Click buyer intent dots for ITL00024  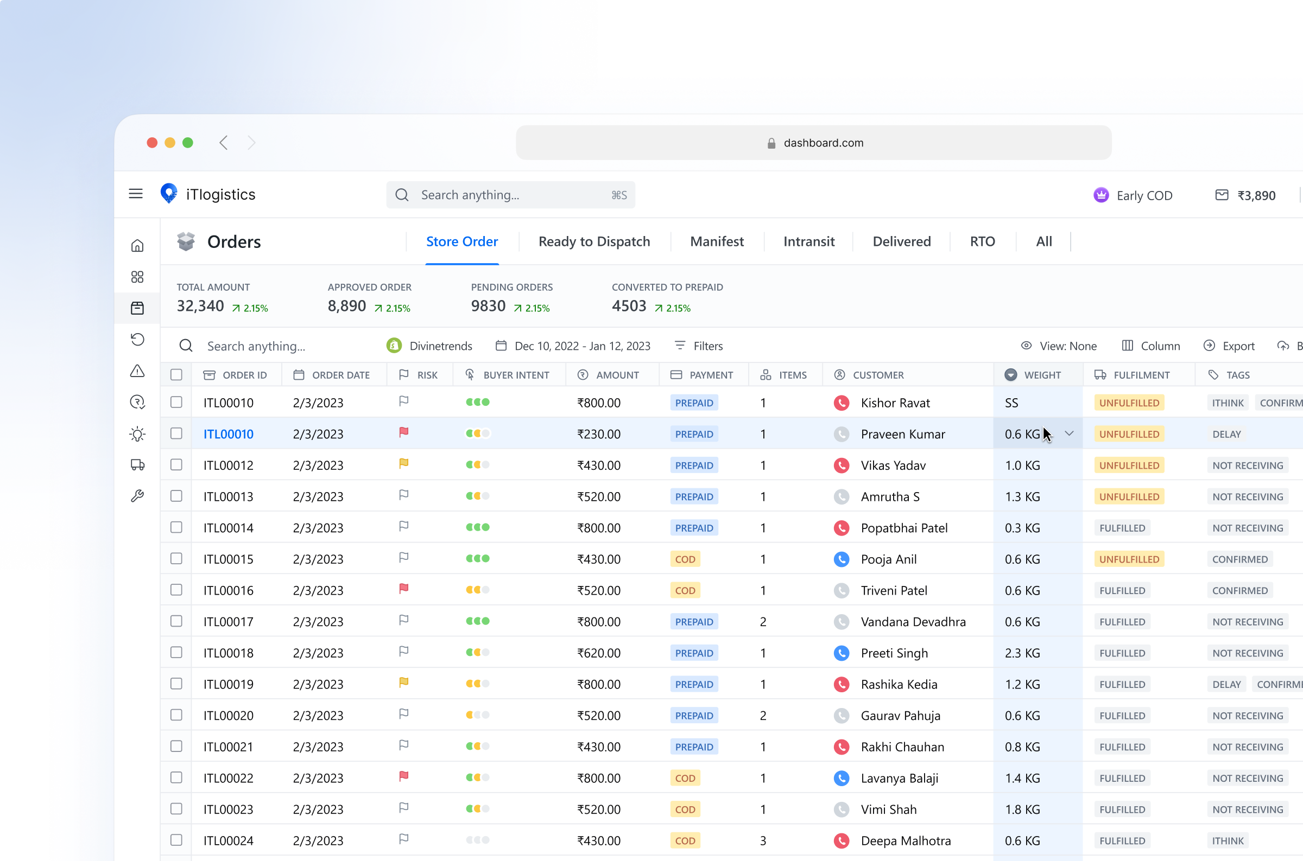click(478, 840)
